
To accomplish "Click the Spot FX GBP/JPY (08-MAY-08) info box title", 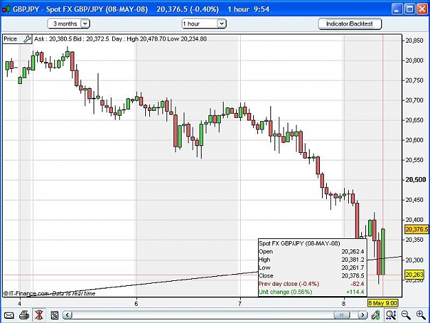I will pos(299,243).
